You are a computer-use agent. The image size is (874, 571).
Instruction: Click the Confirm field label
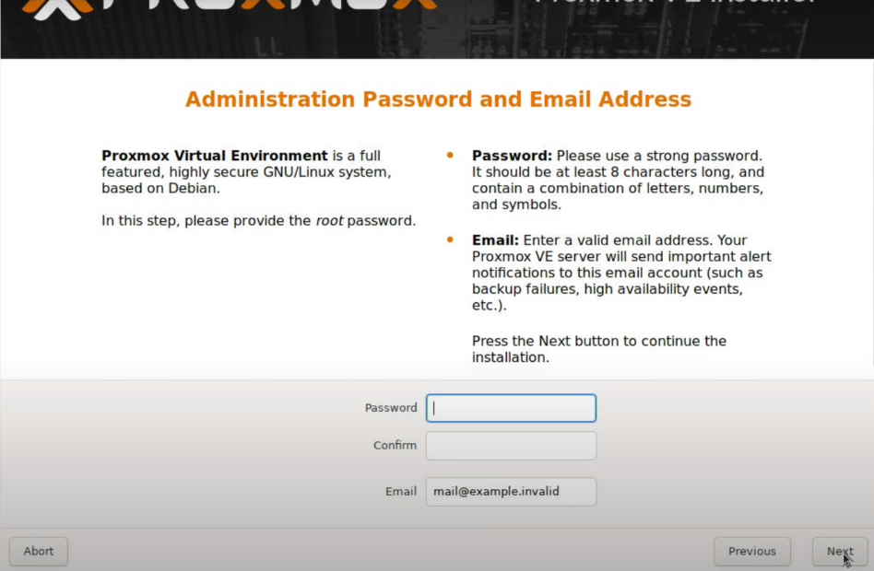click(x=395, y=446)
